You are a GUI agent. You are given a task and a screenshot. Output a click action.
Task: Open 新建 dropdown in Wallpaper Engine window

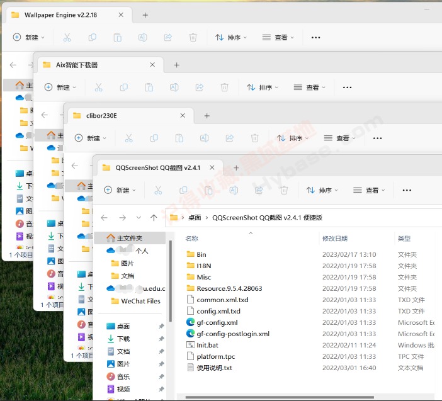click(29, 38)
